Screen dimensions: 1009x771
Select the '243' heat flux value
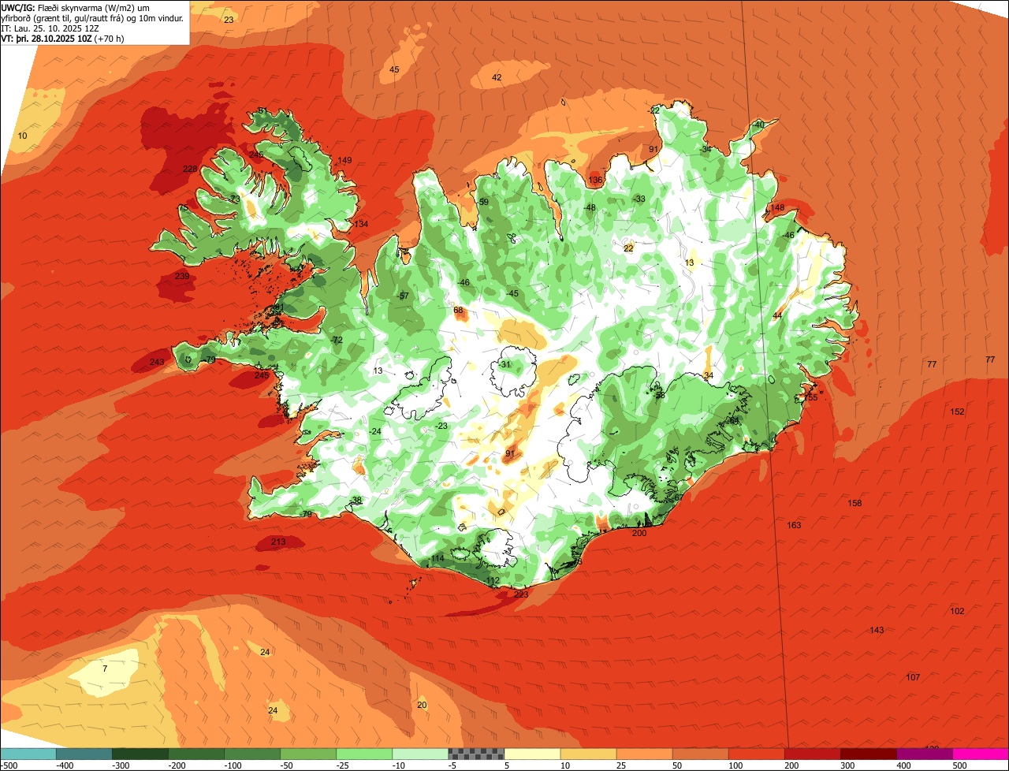click(157, 362)
